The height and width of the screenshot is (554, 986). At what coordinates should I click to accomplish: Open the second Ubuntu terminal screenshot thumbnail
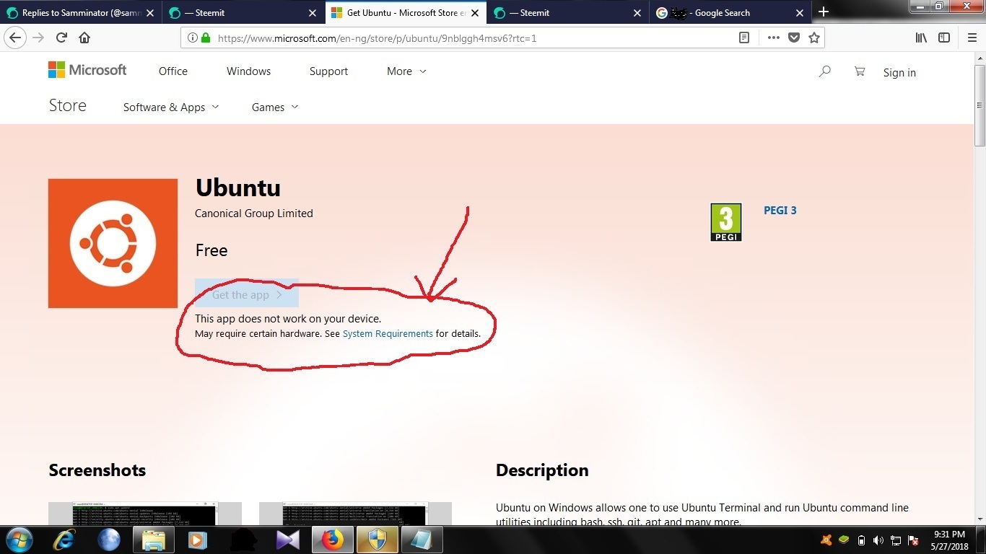[x=355, y=514]
